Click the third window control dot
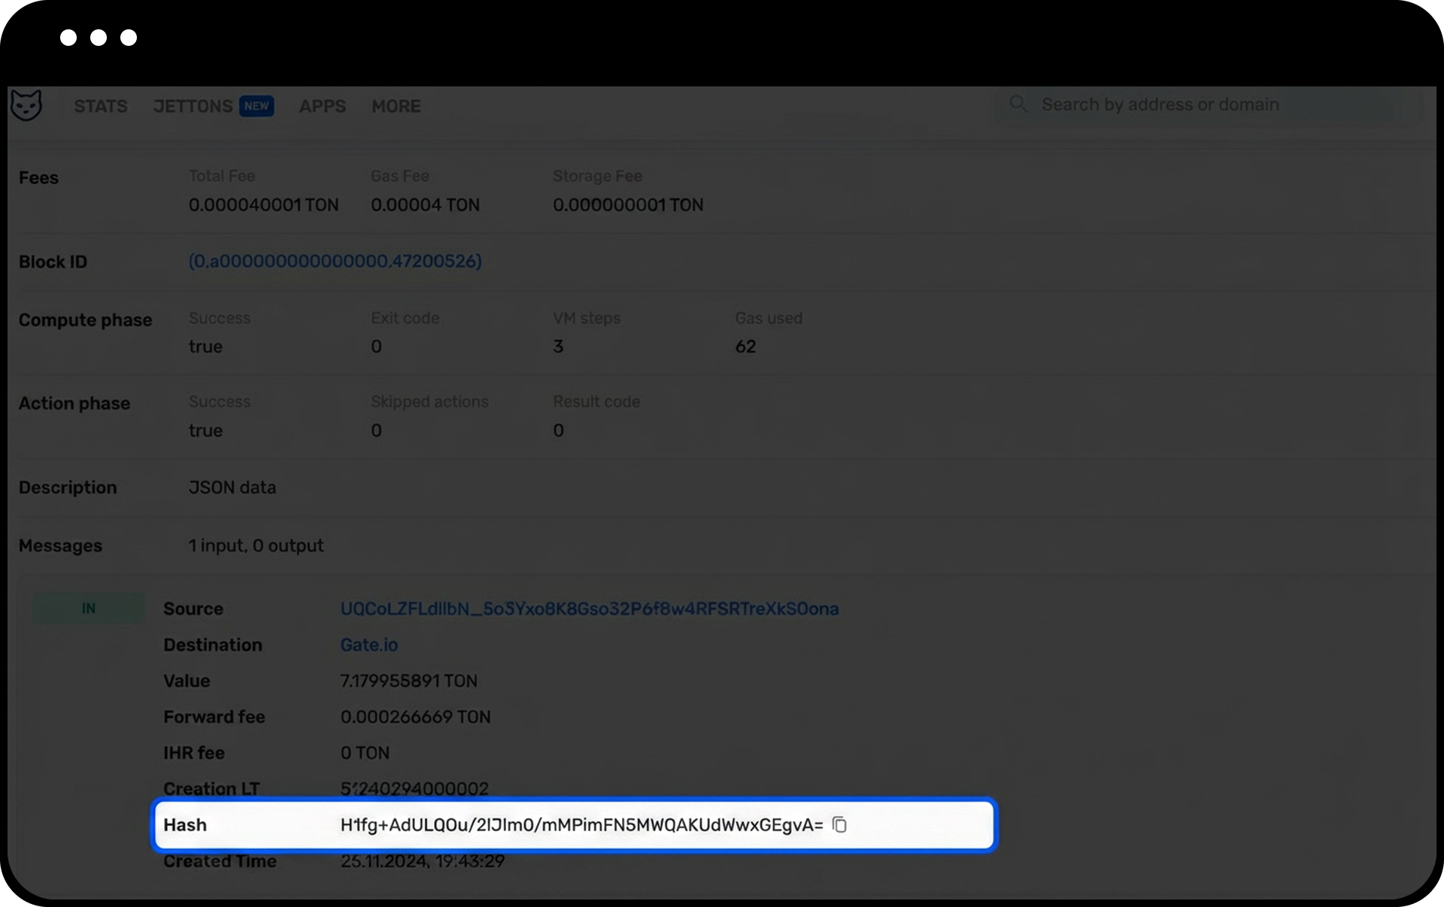 tap(129, 38)
